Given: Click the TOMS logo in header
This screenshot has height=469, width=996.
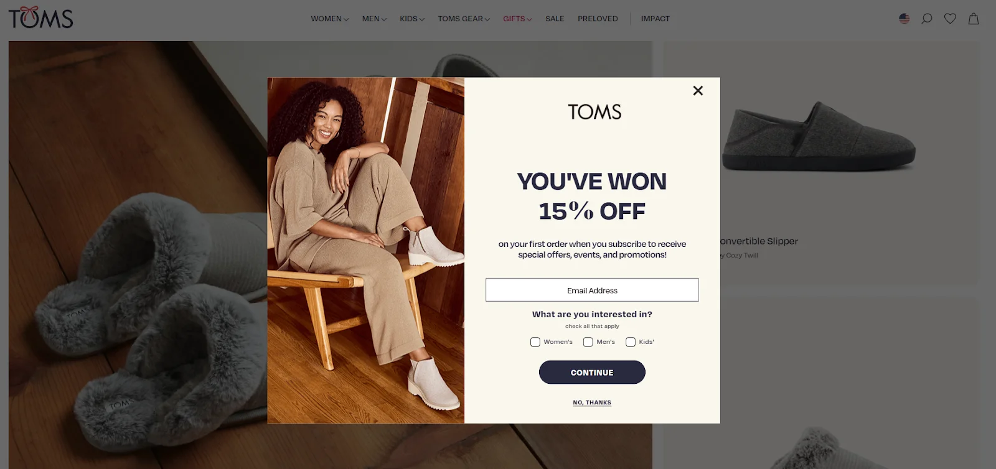Looking at the screenshot, I should 41,17.
